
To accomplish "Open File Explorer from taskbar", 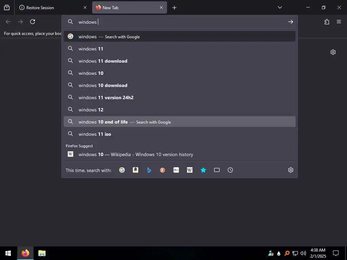I will coord(42,253).
